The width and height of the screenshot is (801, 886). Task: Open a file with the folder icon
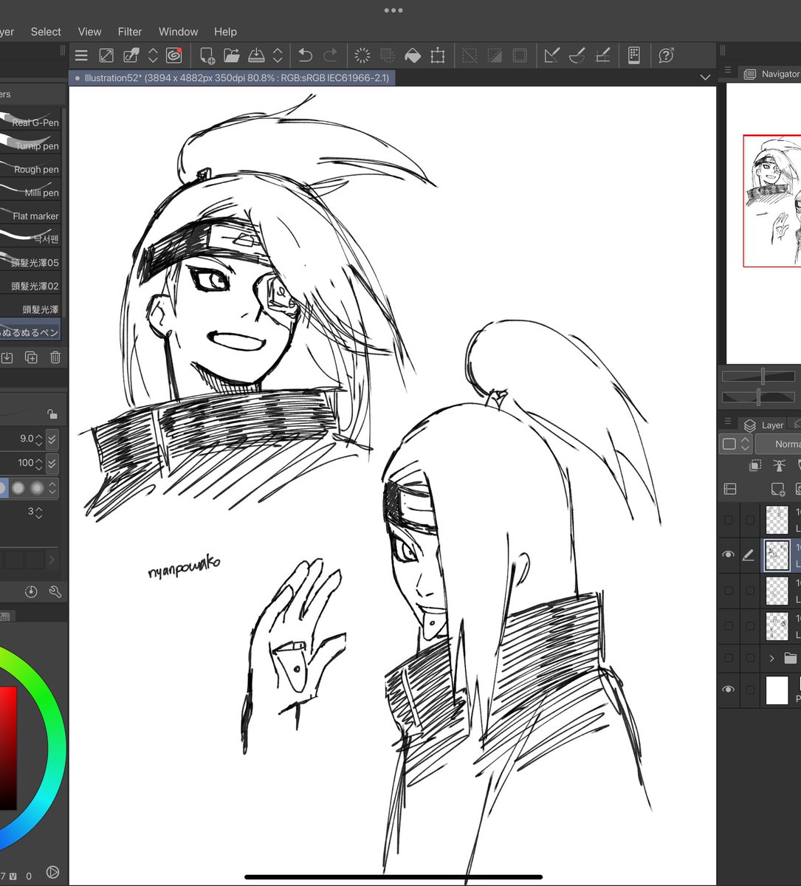pos(232,55)
